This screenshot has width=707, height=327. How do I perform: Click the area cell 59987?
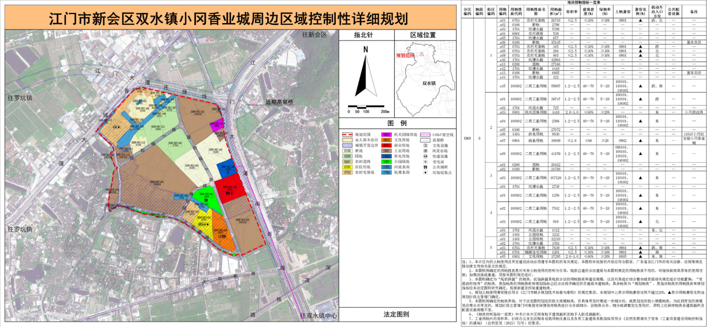556,86
